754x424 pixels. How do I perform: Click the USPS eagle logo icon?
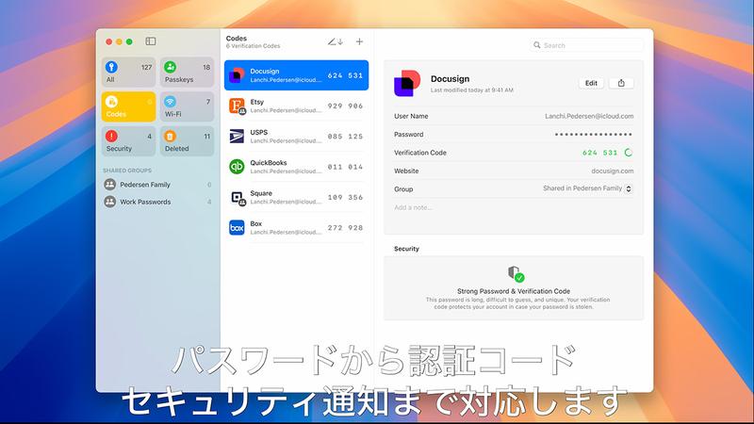(x=237, y=136)
